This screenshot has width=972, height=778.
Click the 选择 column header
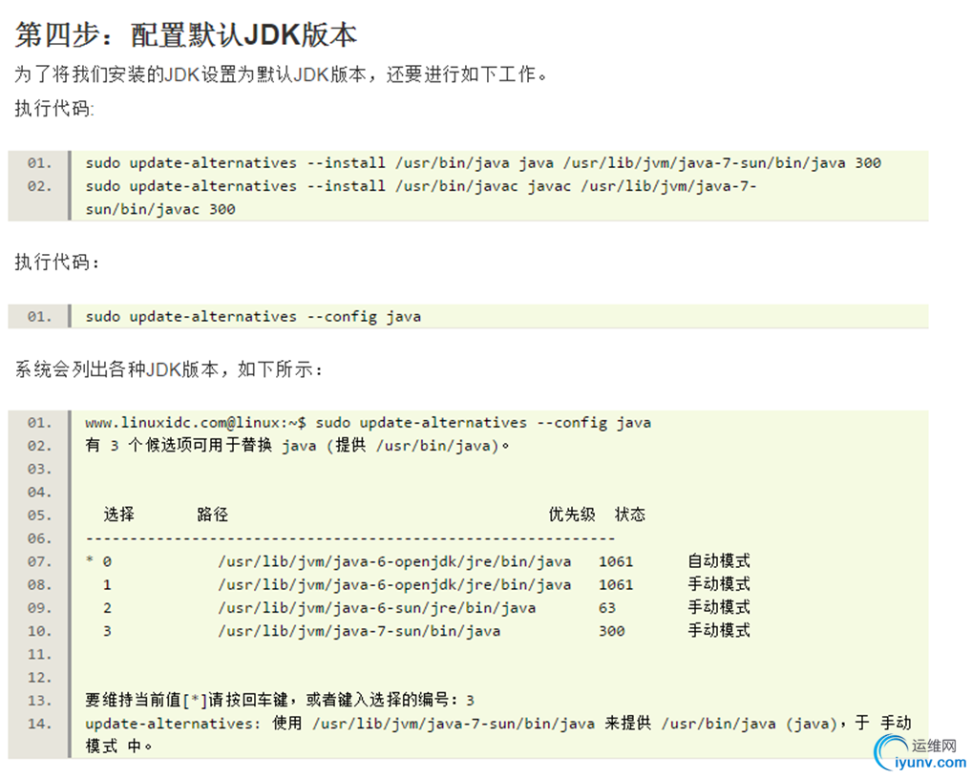click(x=119, y=515)
